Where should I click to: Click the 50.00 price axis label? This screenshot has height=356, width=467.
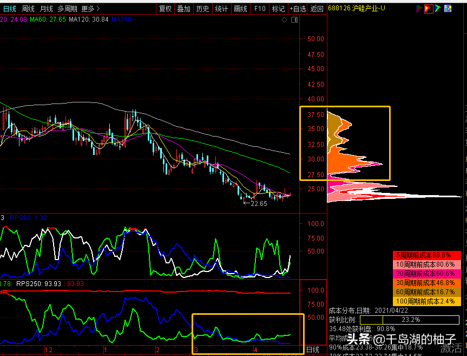(315, 39)
